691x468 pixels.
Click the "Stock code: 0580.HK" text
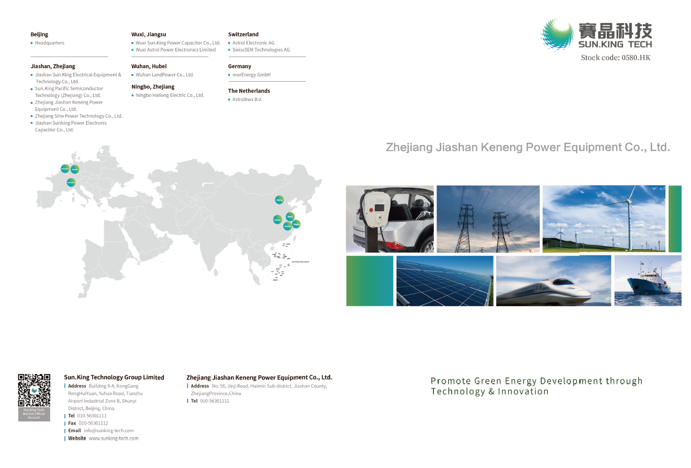click(x=616, y=58)
